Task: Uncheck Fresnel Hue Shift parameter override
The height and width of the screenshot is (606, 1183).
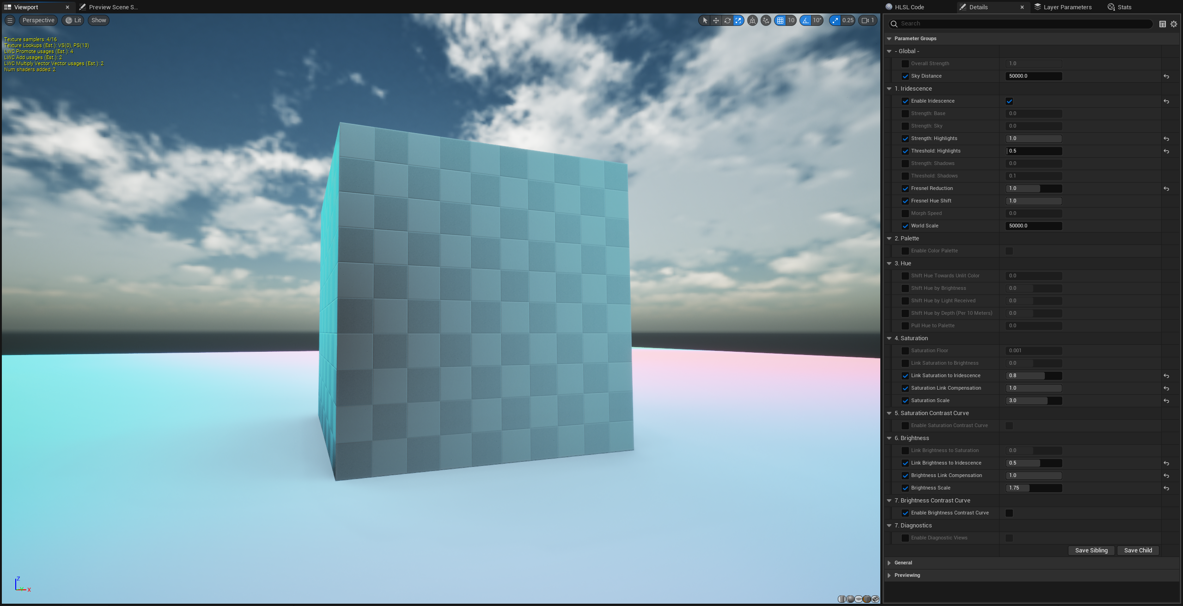Action: [x=905, y=201]
